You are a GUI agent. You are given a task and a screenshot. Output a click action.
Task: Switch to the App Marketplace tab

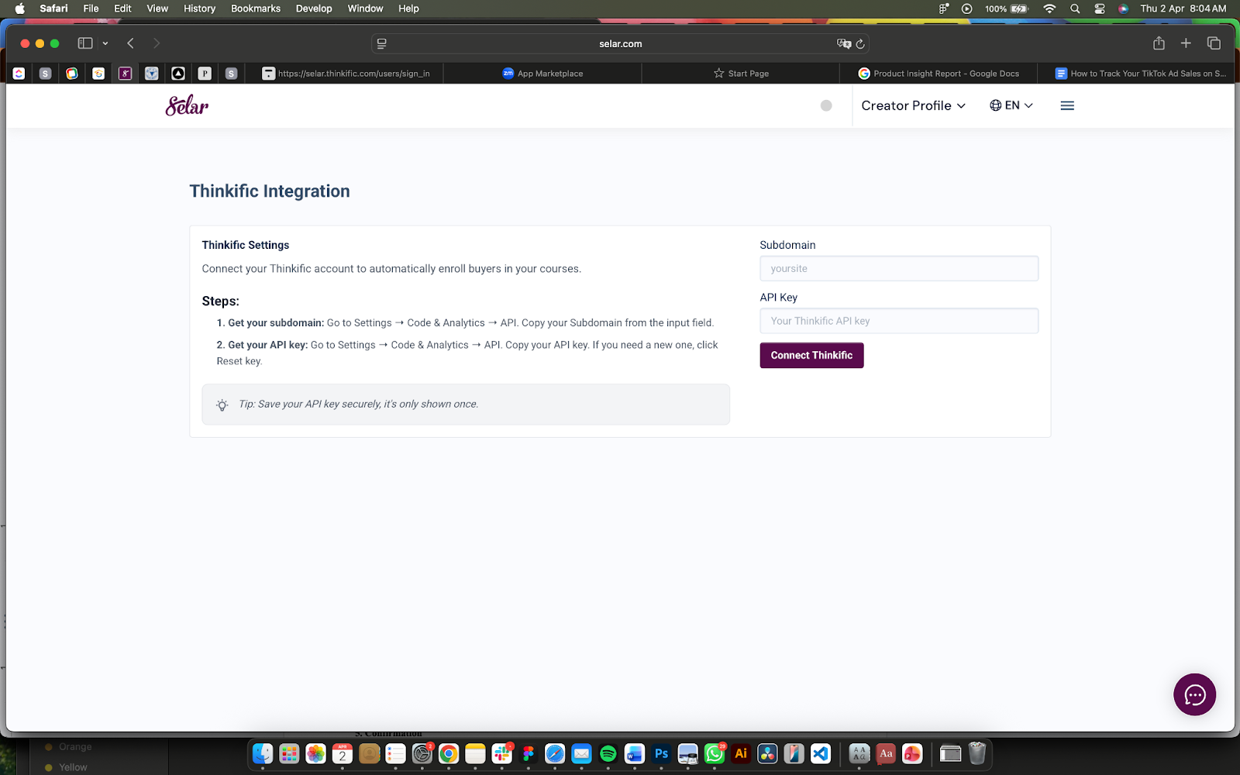coord(542,74)
